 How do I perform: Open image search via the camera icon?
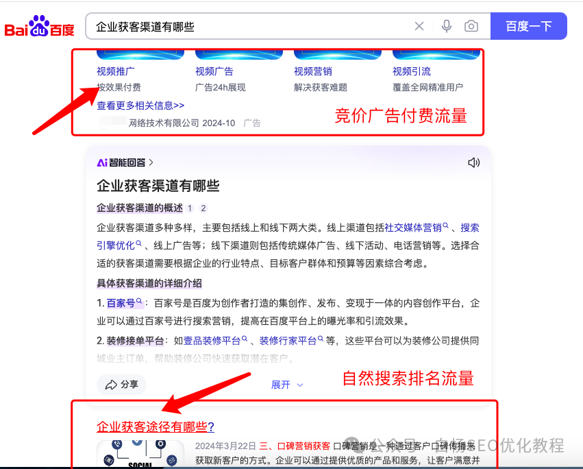pos(471,26)
